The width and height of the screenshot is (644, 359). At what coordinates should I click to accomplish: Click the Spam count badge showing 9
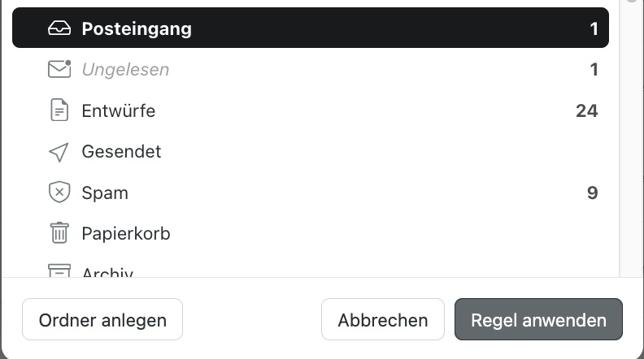click(x=592, y=193)
